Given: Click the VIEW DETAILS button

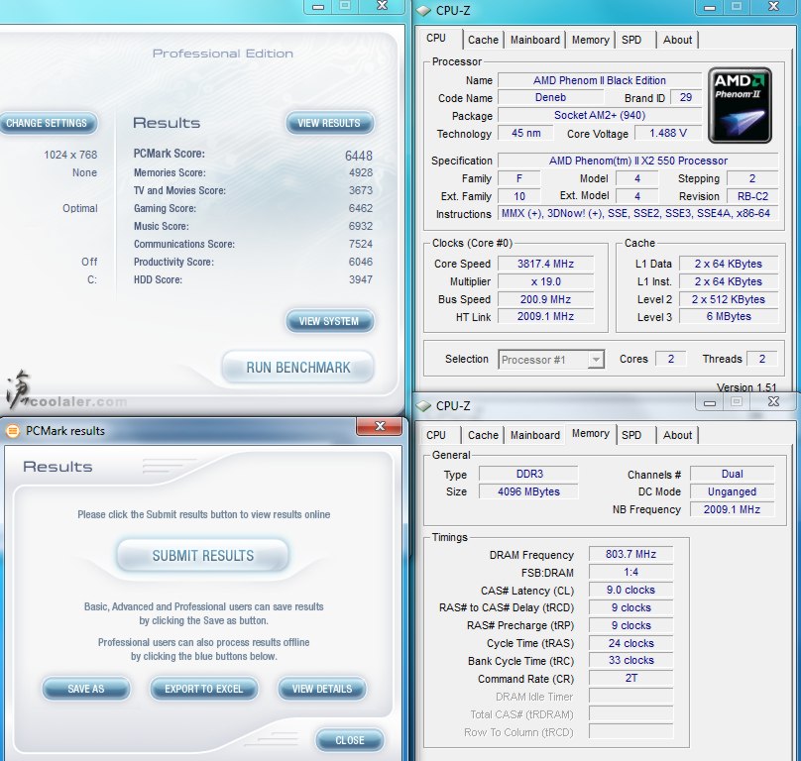Looking at the screenshot, I should coord(322,689).
